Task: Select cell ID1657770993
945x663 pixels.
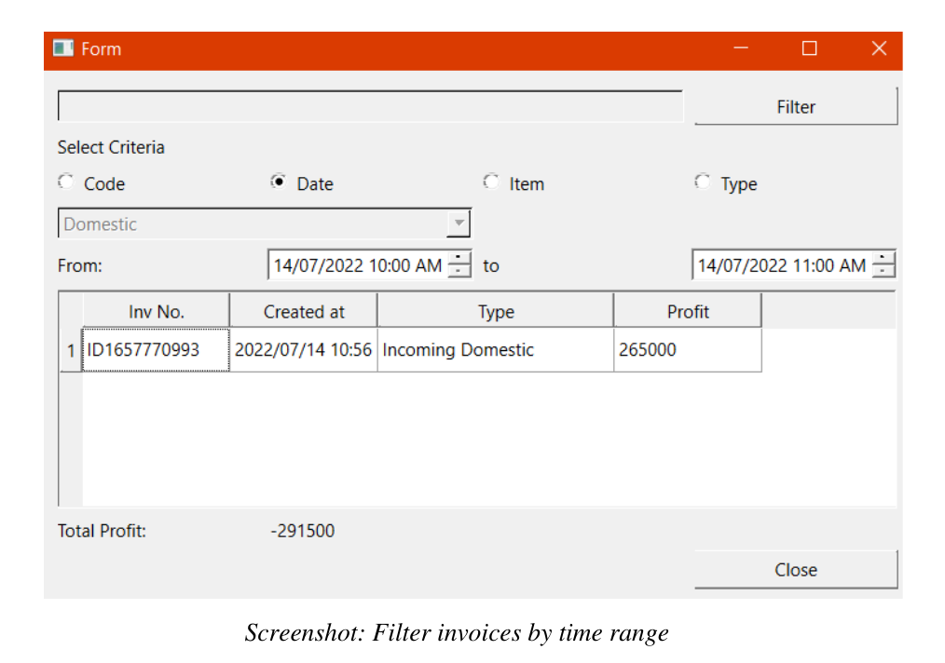Action: [156, 350]
